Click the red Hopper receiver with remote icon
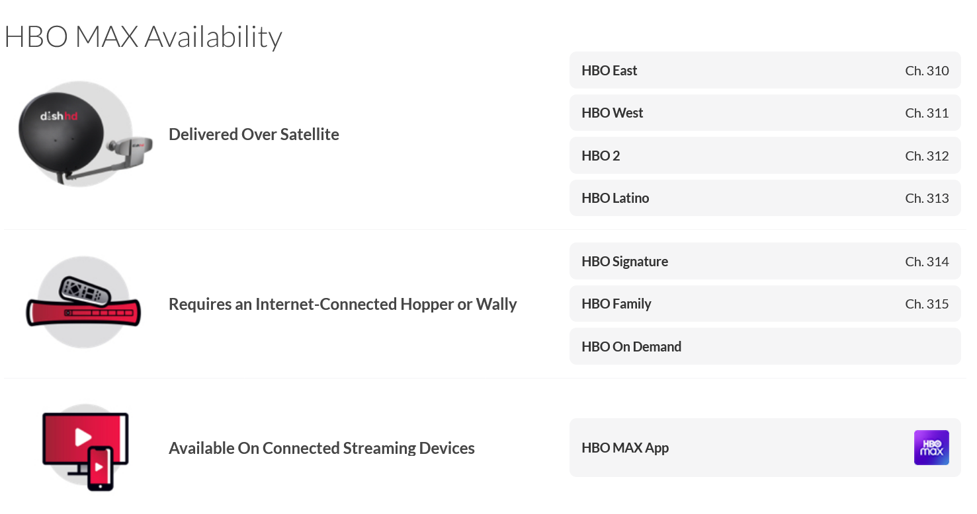This screenshot has width=977, height=514. click(84, 303)
